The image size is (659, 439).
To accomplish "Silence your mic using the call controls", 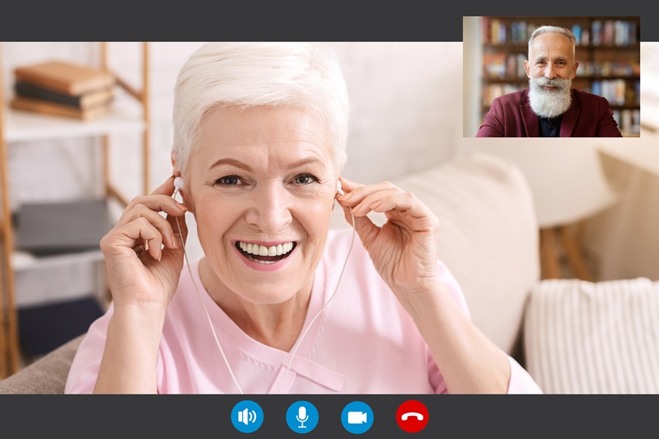I will pyautogui.click(x=302, y=417).
